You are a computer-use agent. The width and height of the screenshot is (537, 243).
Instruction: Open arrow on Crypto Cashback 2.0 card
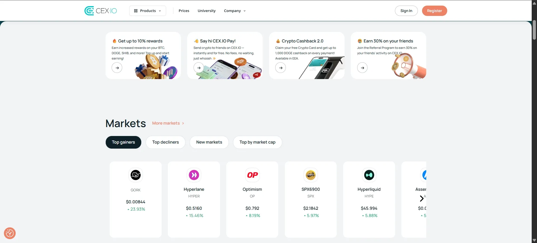pos(281,68)
